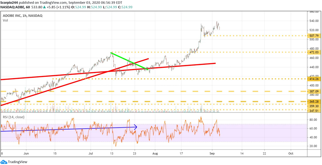Screen dimensions: 322x165
Task: Click the Vol indicator label
Action: 5,20
